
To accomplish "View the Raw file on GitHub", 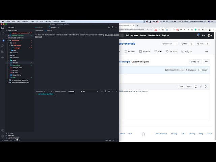I will (181, 87).
